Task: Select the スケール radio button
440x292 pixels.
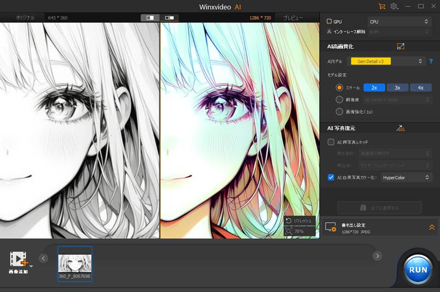Action: (339, 87)
